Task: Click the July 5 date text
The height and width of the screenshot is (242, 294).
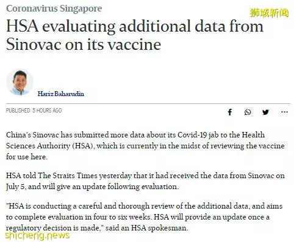Action: pyautogui.click(x=15, y=187)
